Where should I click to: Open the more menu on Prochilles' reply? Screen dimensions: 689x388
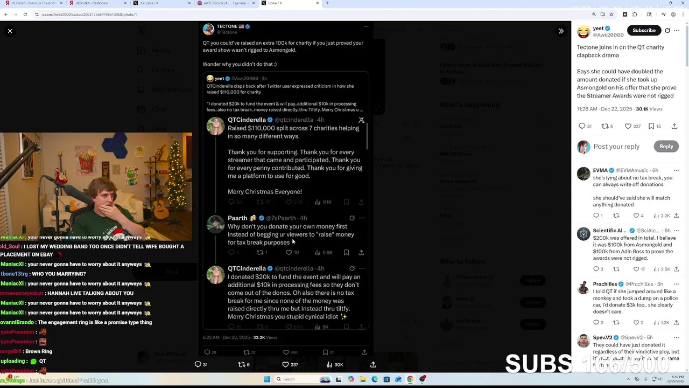tap(677, 284)
